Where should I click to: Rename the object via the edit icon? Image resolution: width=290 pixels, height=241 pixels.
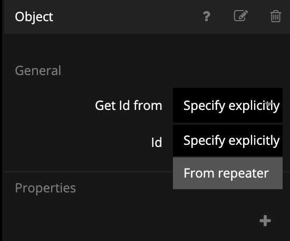point(241,16)
